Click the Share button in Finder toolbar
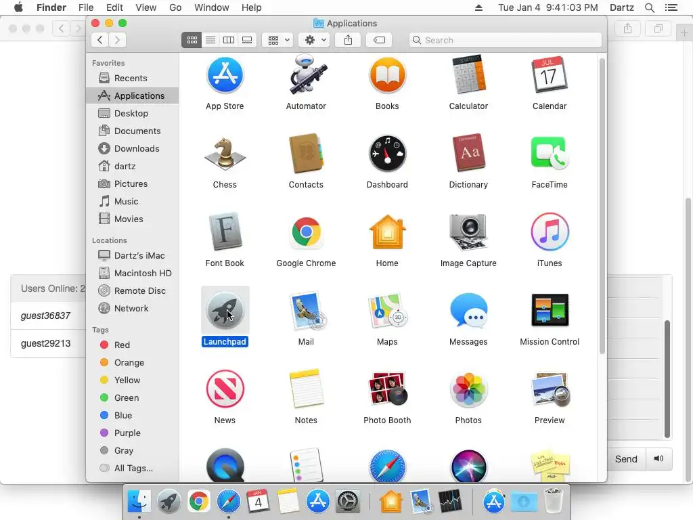This screenshot has width=693, height=520. tap(349, 40)
